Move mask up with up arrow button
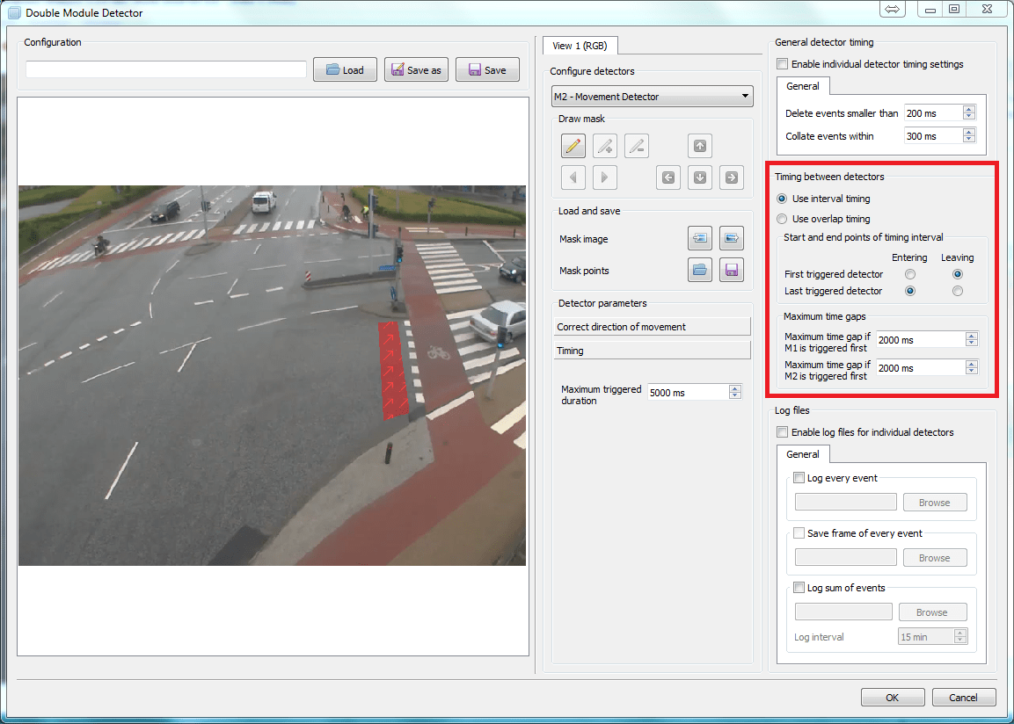Screen dimensions: 1014x724 pyautogui.click(x=700, y=146)
